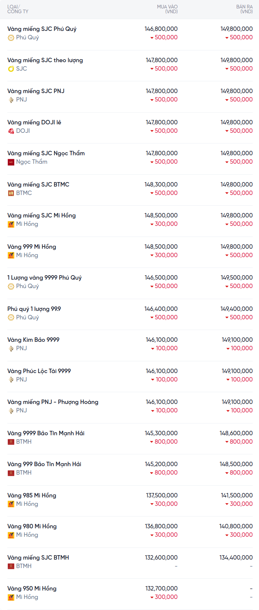The width and height of the screenshot is (259, 610).
Task: Click buy price 137,500,000 for Vàng 985 Mi Hồng
Action: [x=162, y=495]
